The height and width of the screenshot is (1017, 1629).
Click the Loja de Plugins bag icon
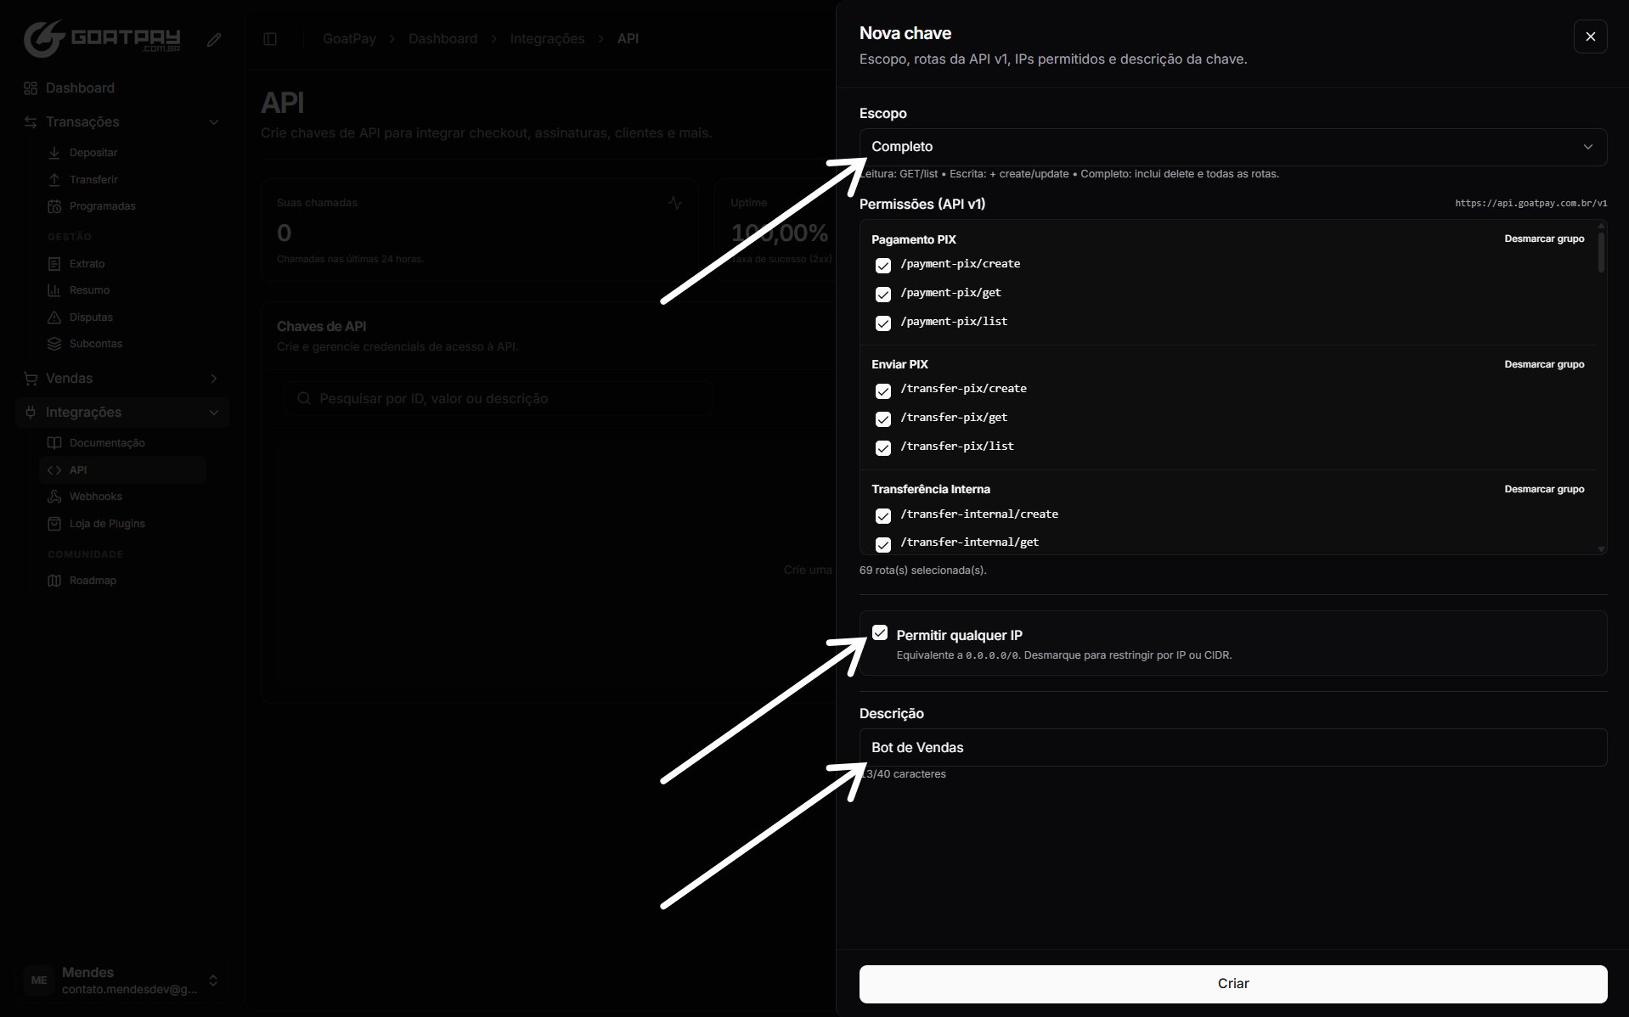(54, 524)
